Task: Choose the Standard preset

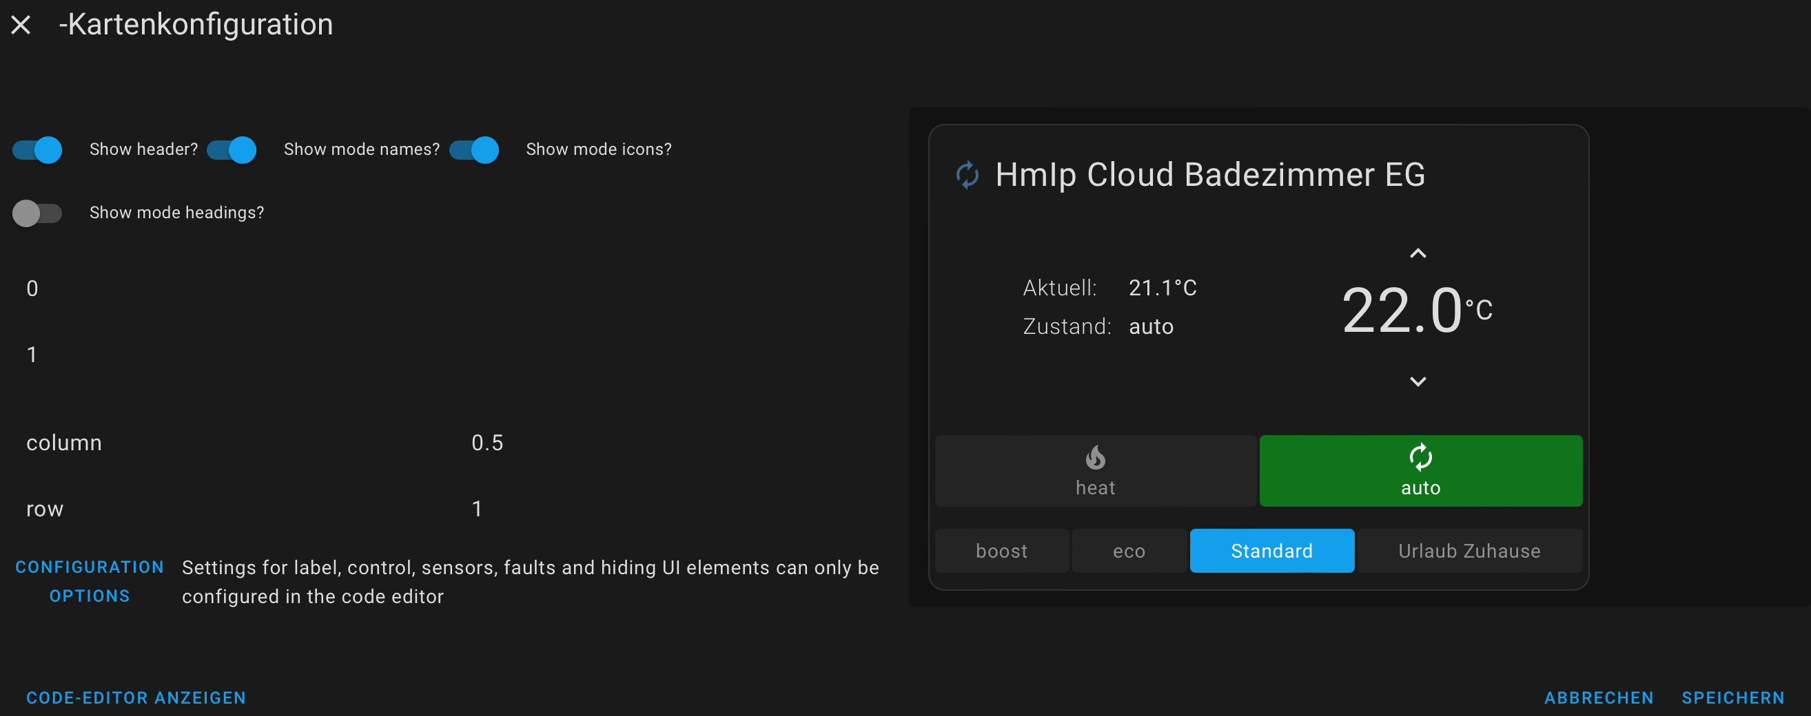Action: [1271, 551]
